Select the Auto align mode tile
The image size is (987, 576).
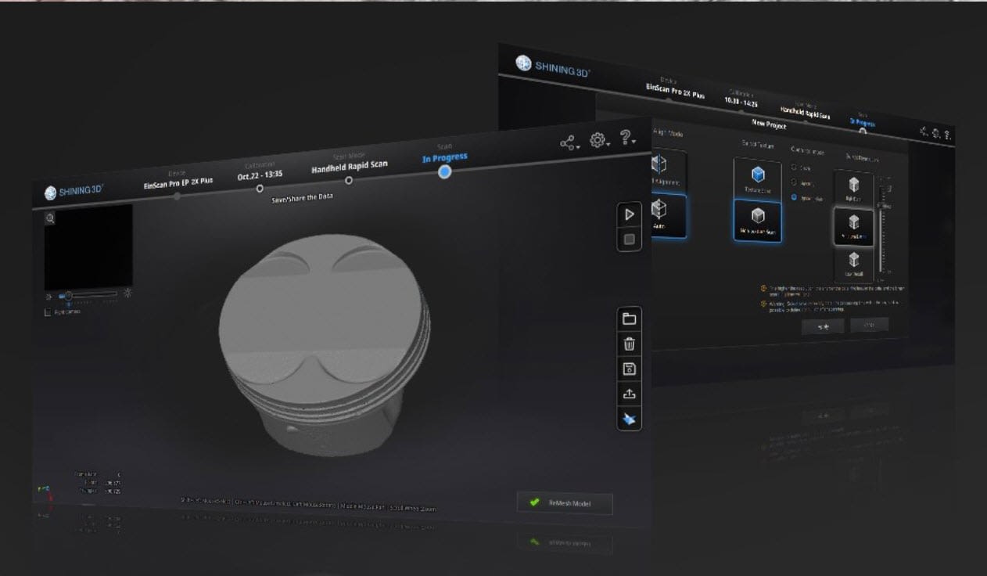[661, 214]
